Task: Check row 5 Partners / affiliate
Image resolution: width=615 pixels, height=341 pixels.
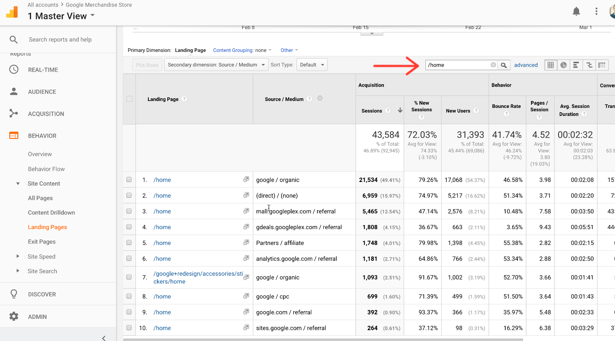Action: 129,242
